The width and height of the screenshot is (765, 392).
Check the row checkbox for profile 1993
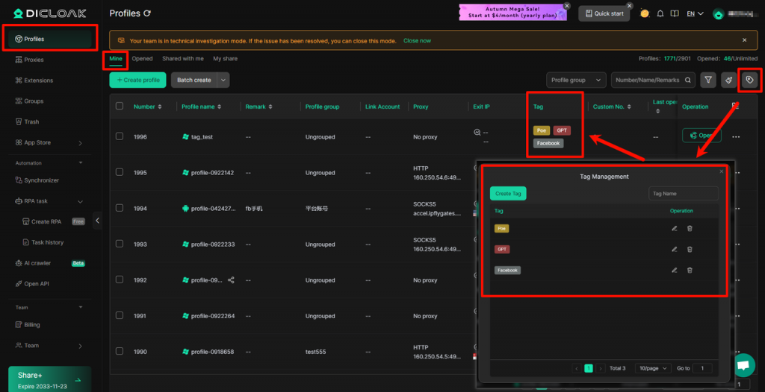point(120,244)
